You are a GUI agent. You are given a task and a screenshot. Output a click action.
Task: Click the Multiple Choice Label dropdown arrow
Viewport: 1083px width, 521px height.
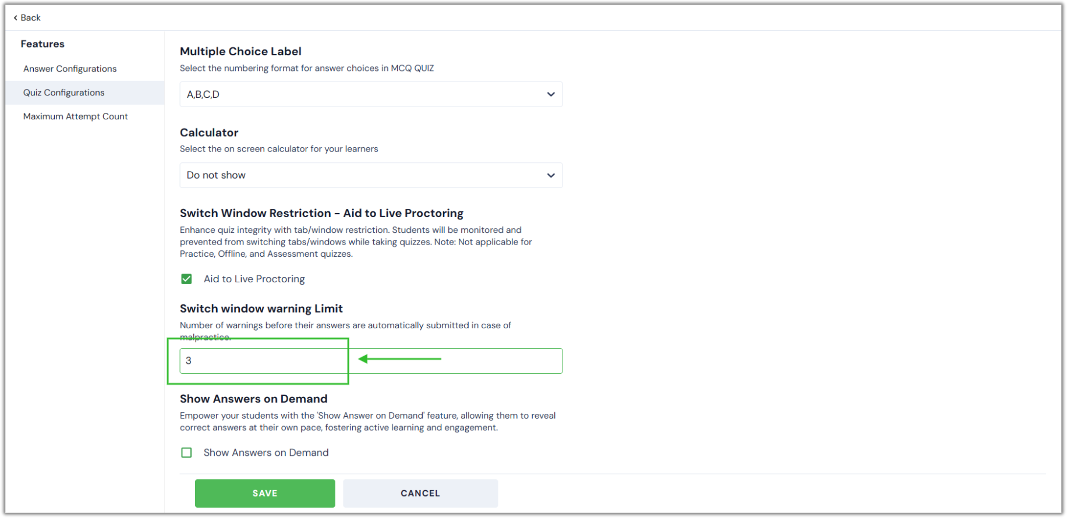click(550, 94)
